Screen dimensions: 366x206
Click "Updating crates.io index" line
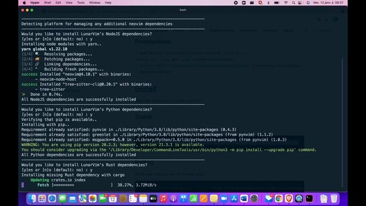(58, 180)
